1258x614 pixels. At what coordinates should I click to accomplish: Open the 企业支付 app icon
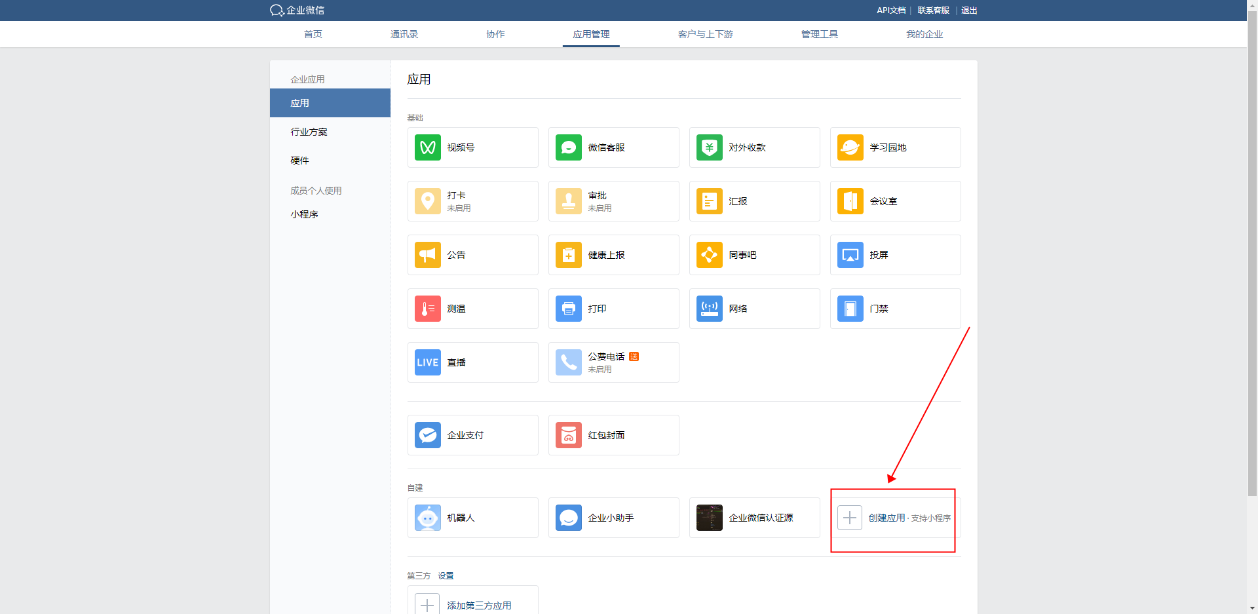(427, 435)
